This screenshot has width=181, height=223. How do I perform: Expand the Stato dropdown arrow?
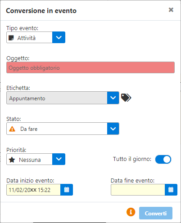[113, 129]
